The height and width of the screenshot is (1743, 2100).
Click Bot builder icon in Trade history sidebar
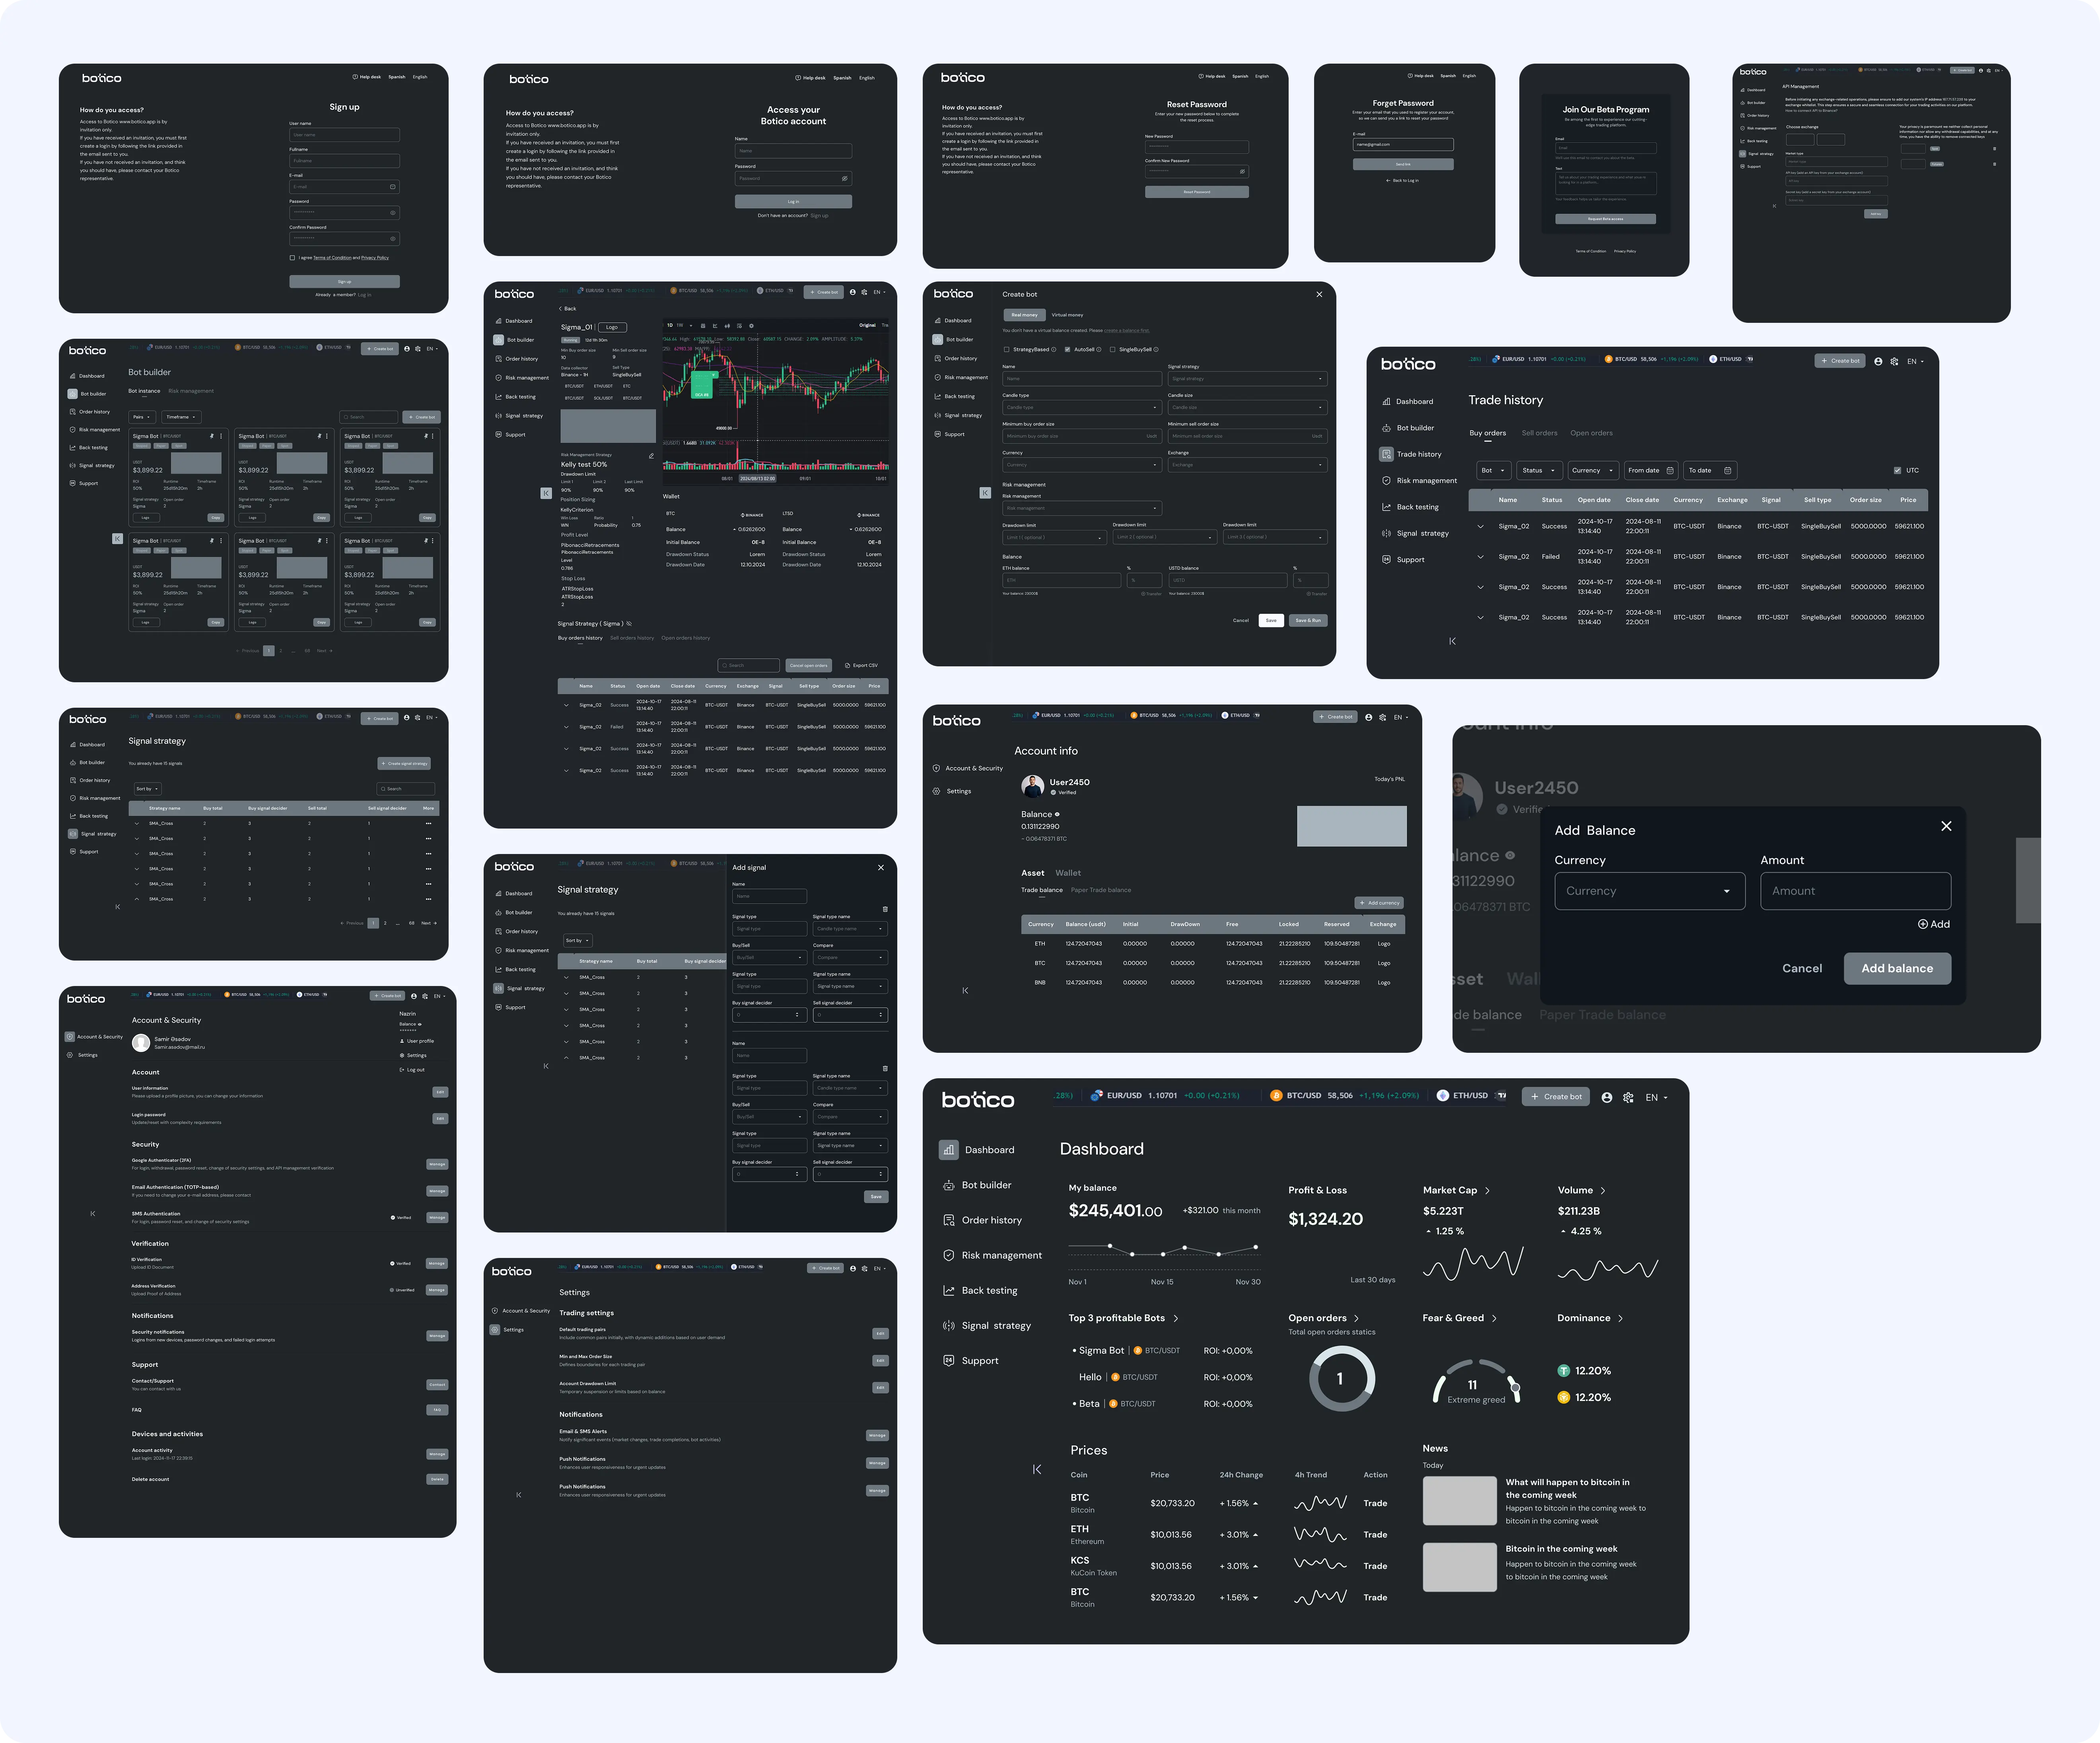tap(1386, 428)
